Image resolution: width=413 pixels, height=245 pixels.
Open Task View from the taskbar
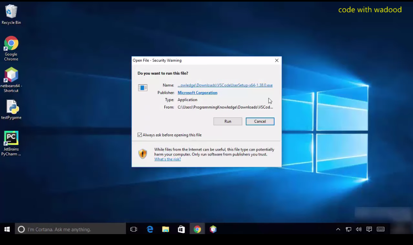pyautogui.click(x=134, y=229)
